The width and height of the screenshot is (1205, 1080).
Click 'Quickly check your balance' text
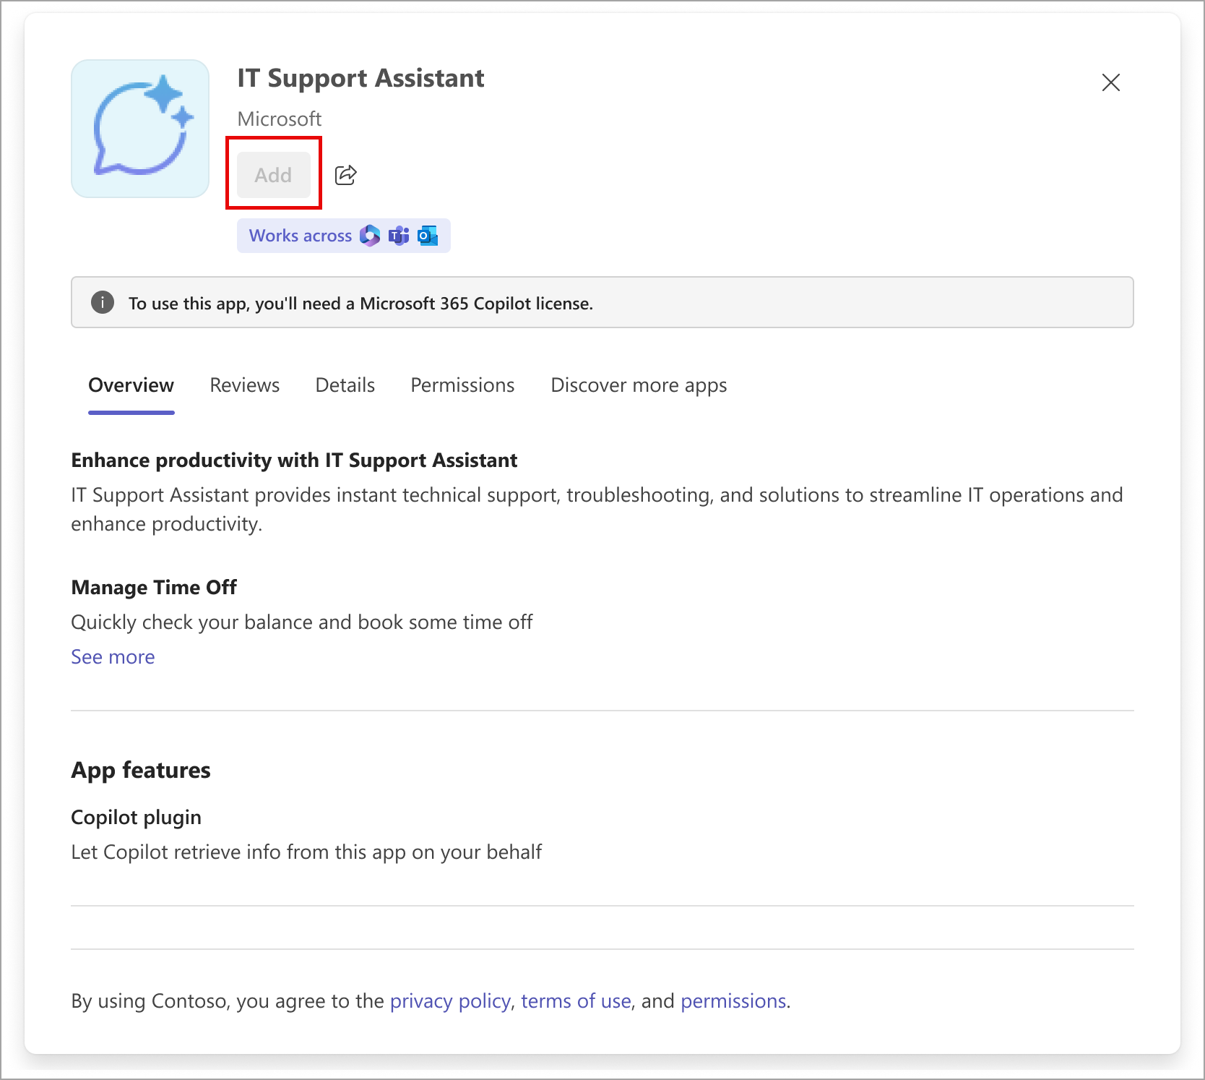click(x=301, y=622)
